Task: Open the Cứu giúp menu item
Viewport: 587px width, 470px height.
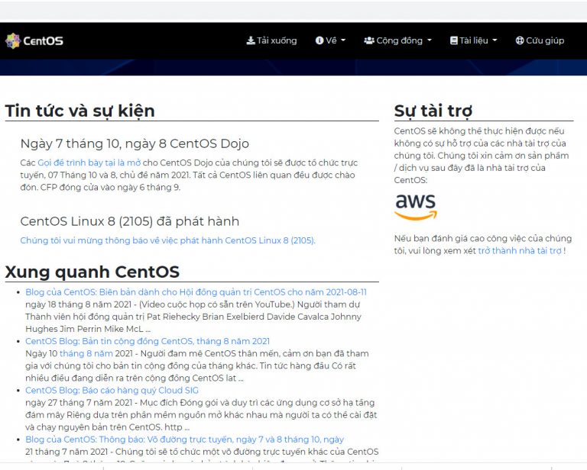Action: (x=540, y=40)
